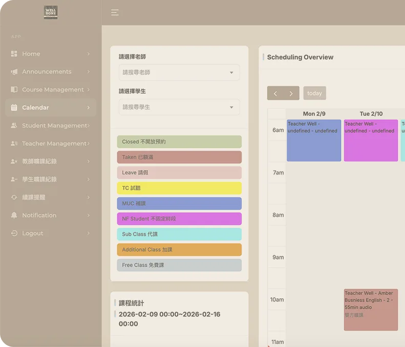Click TC 試聽 yellow legend
The height and width of the screenshot is (347, 405).
click(x=179, y=188)
